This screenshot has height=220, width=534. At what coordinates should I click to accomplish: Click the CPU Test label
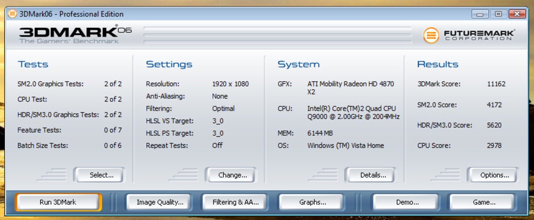pos(32,99)
